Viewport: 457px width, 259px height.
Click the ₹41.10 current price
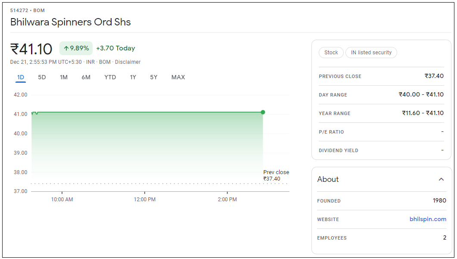click(x=31, y=49)
